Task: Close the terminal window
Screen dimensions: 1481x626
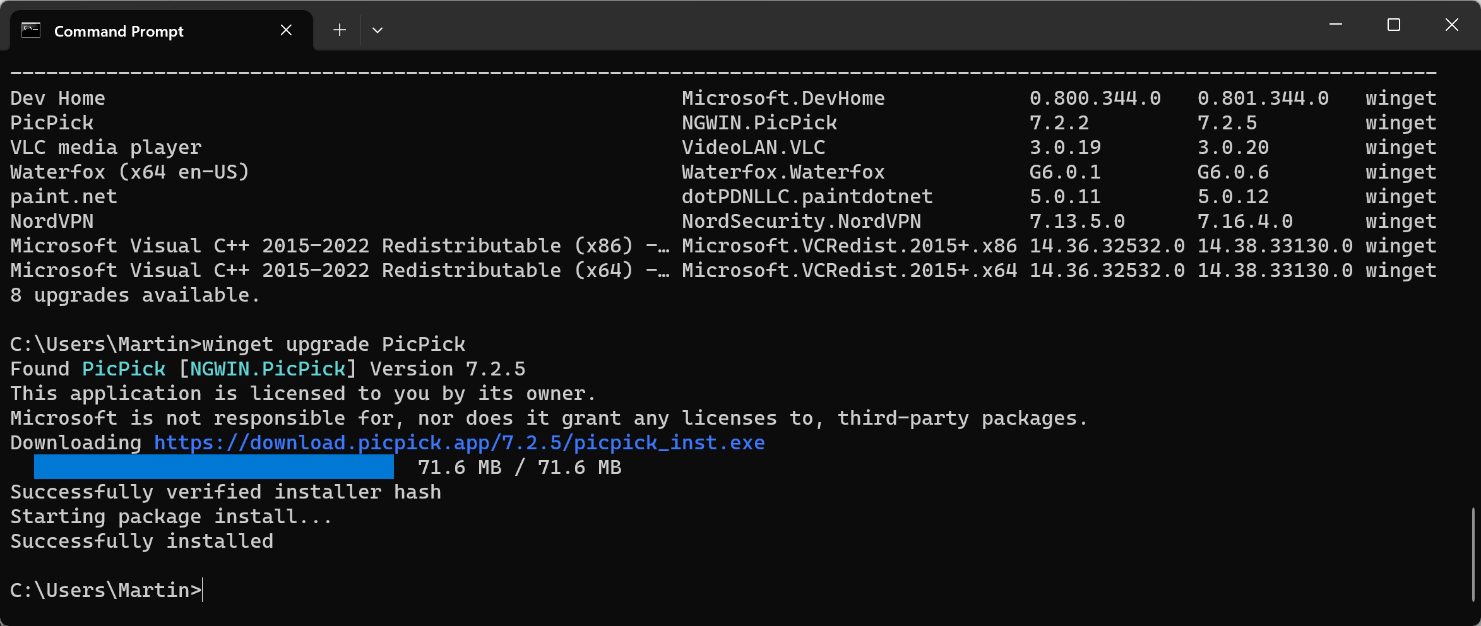Action: pyautogui.click(x=1452, y=25)
